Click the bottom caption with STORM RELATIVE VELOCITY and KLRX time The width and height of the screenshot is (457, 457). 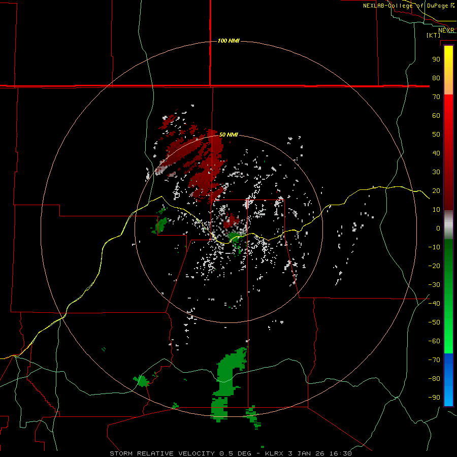[x=231, y=453]
